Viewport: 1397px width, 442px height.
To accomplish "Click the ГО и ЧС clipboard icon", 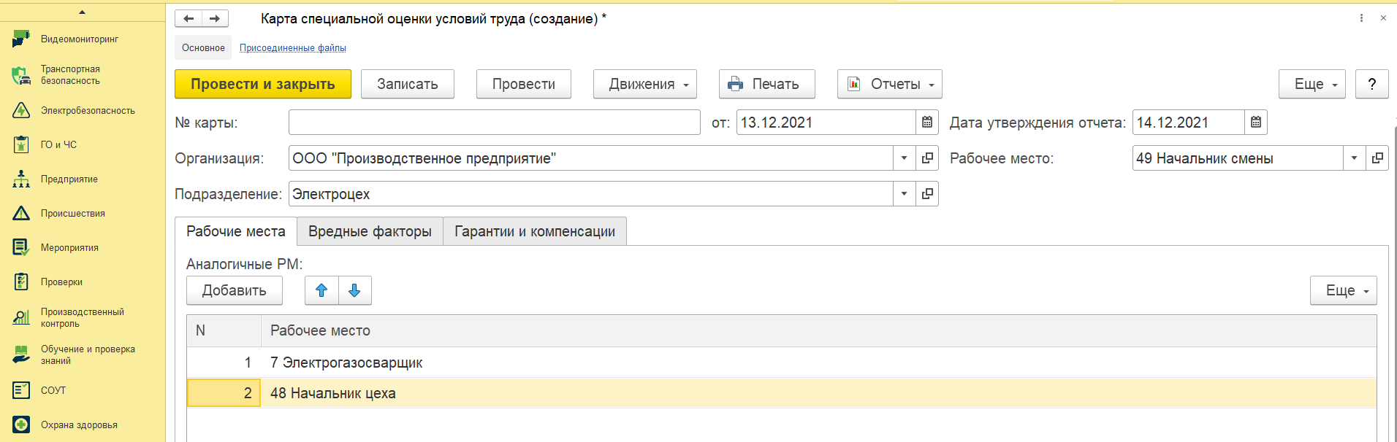I will 20,144.
